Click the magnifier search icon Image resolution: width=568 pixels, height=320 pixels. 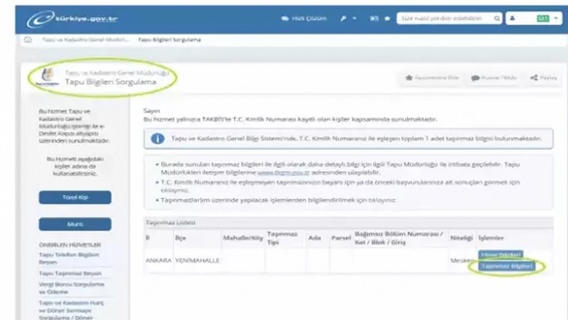pos(497,19)
